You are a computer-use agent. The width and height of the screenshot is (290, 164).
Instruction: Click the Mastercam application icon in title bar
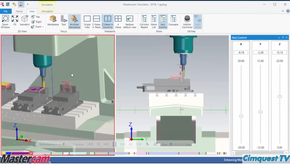(x=2, y=4)
